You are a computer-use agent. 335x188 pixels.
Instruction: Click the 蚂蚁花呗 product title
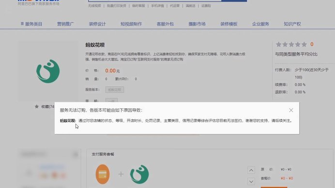point(95,45)
